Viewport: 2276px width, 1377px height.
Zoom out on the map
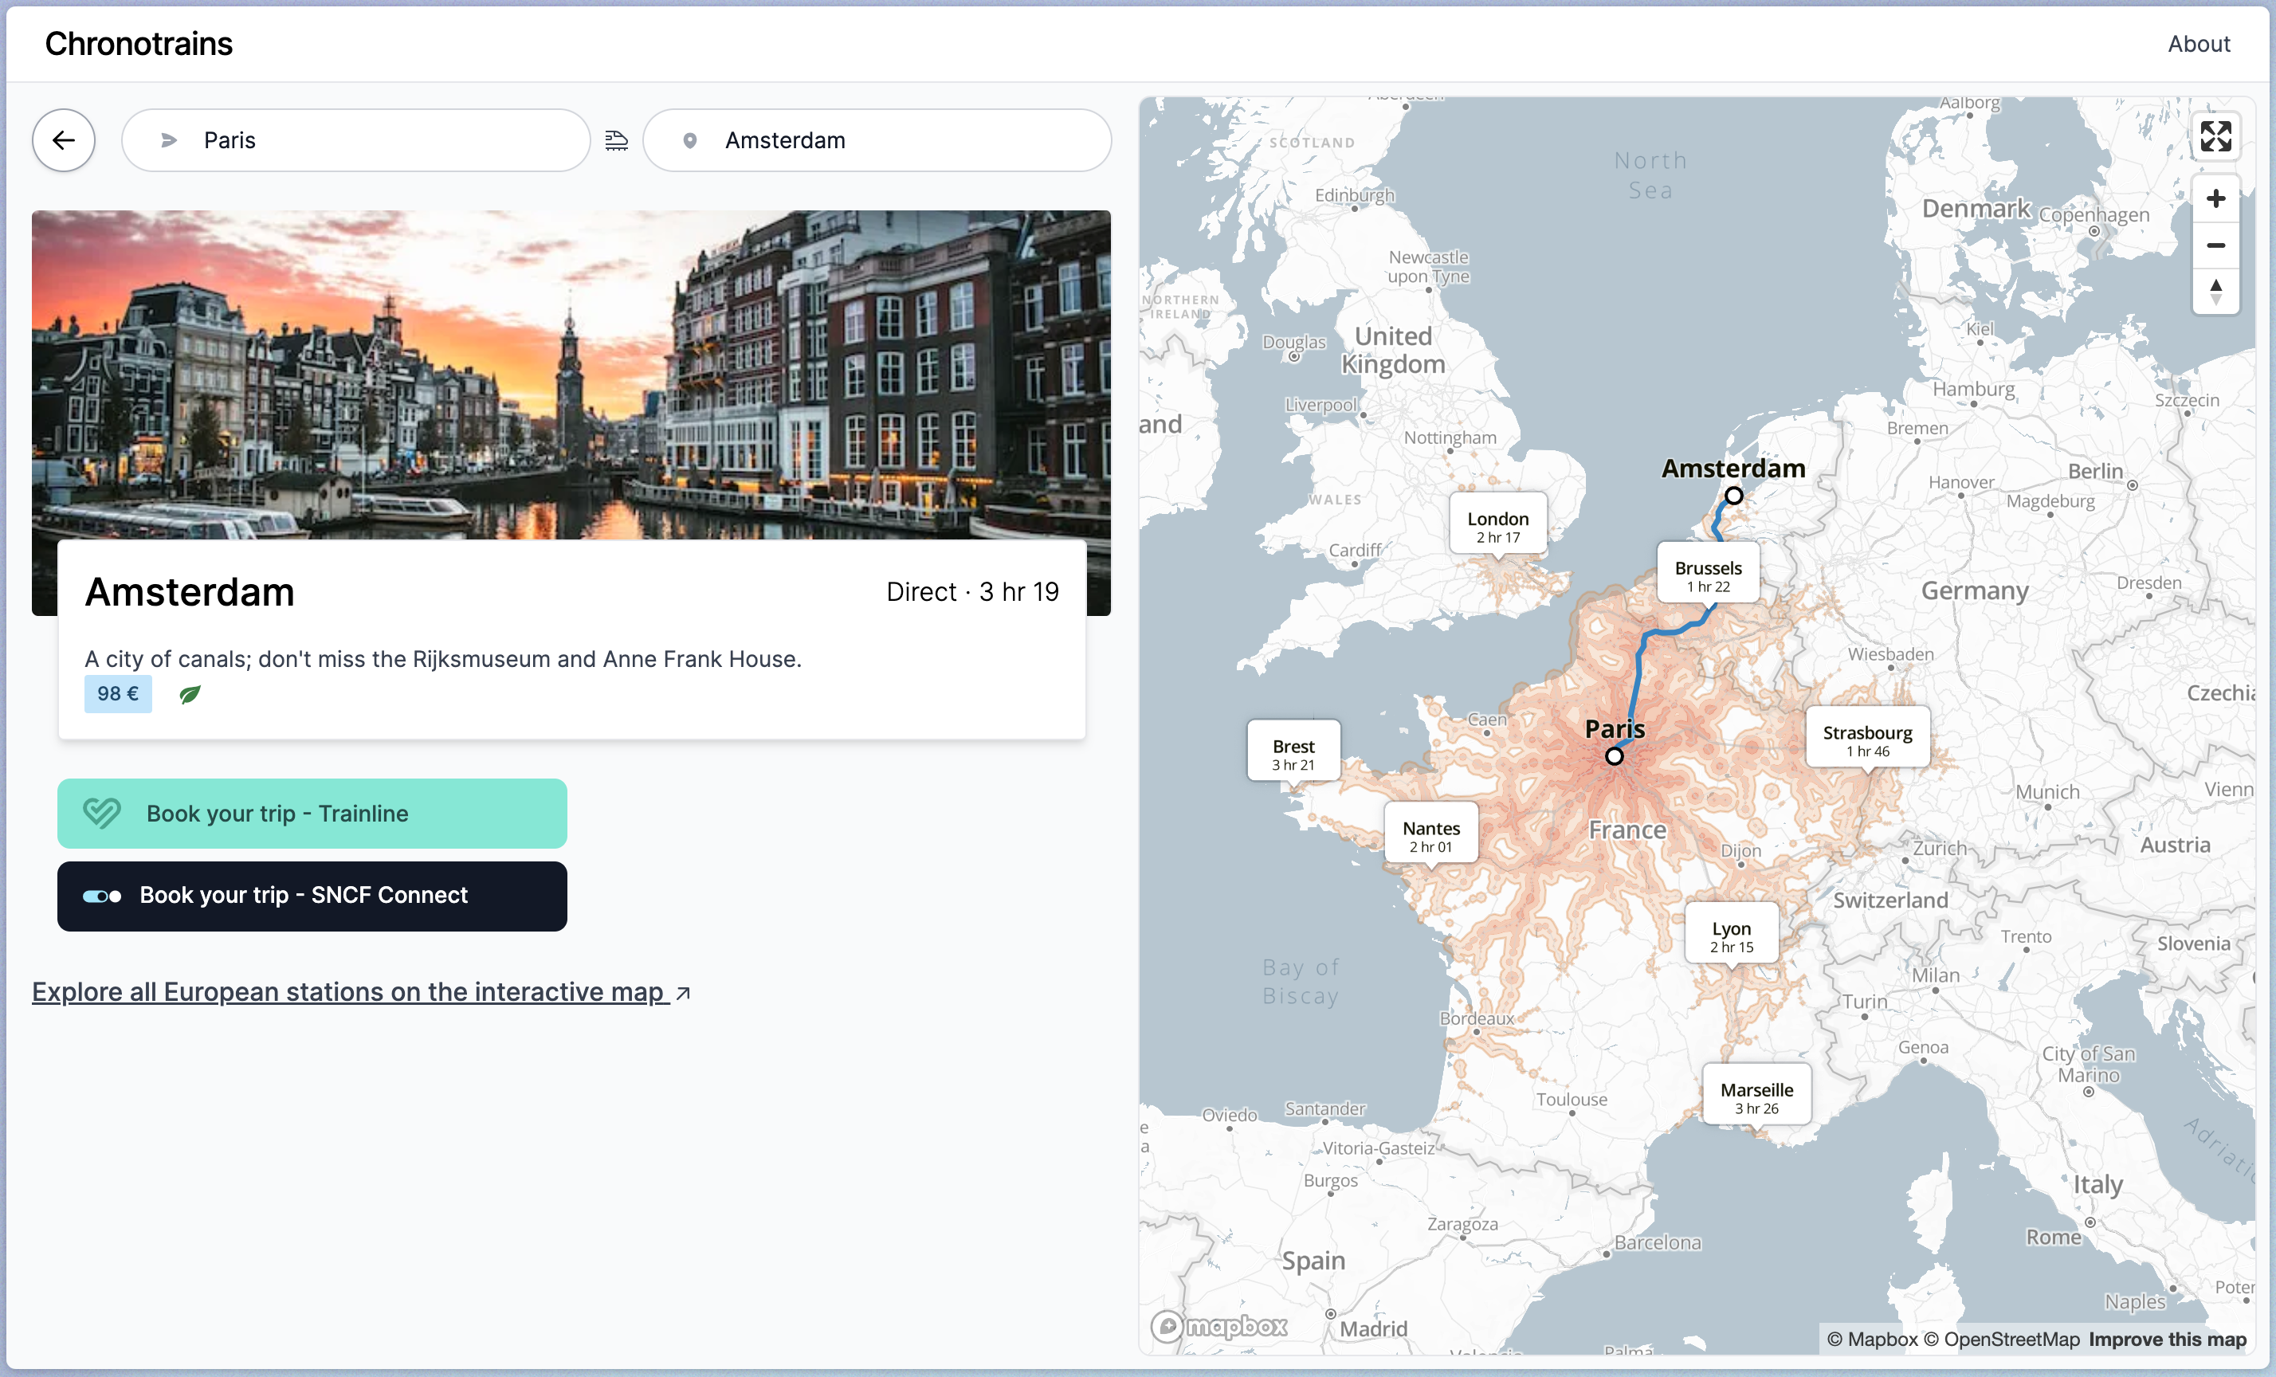tap(2215, 245)
